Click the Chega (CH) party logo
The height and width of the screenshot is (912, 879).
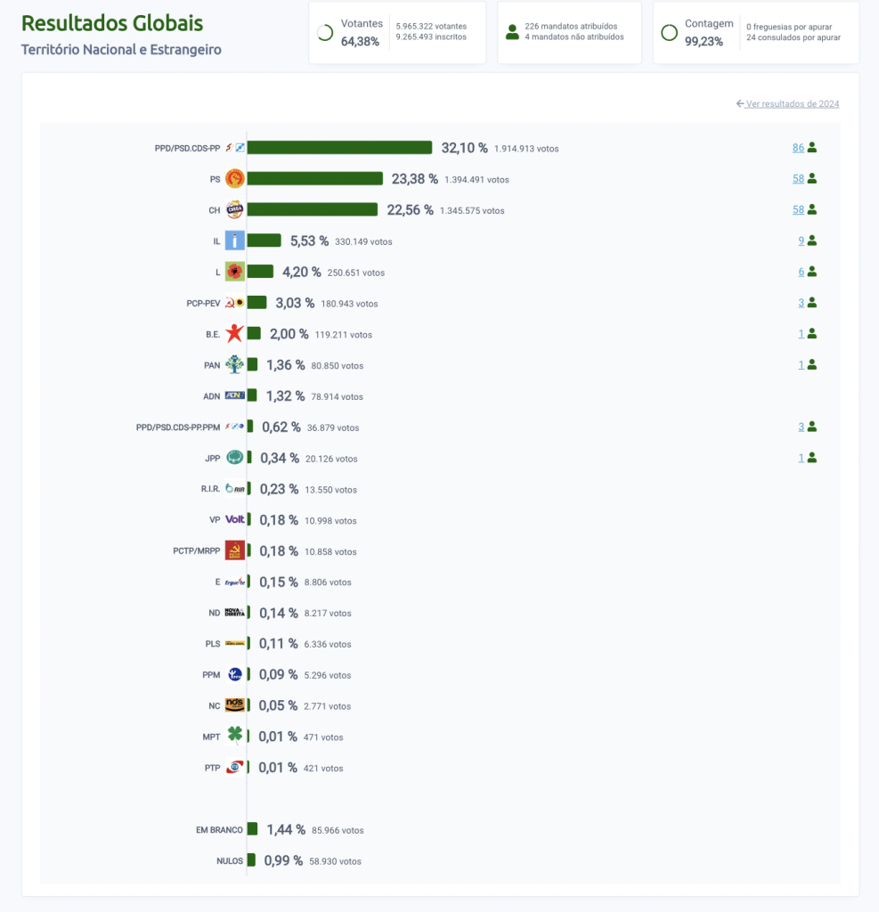click(x=234, y=210)
